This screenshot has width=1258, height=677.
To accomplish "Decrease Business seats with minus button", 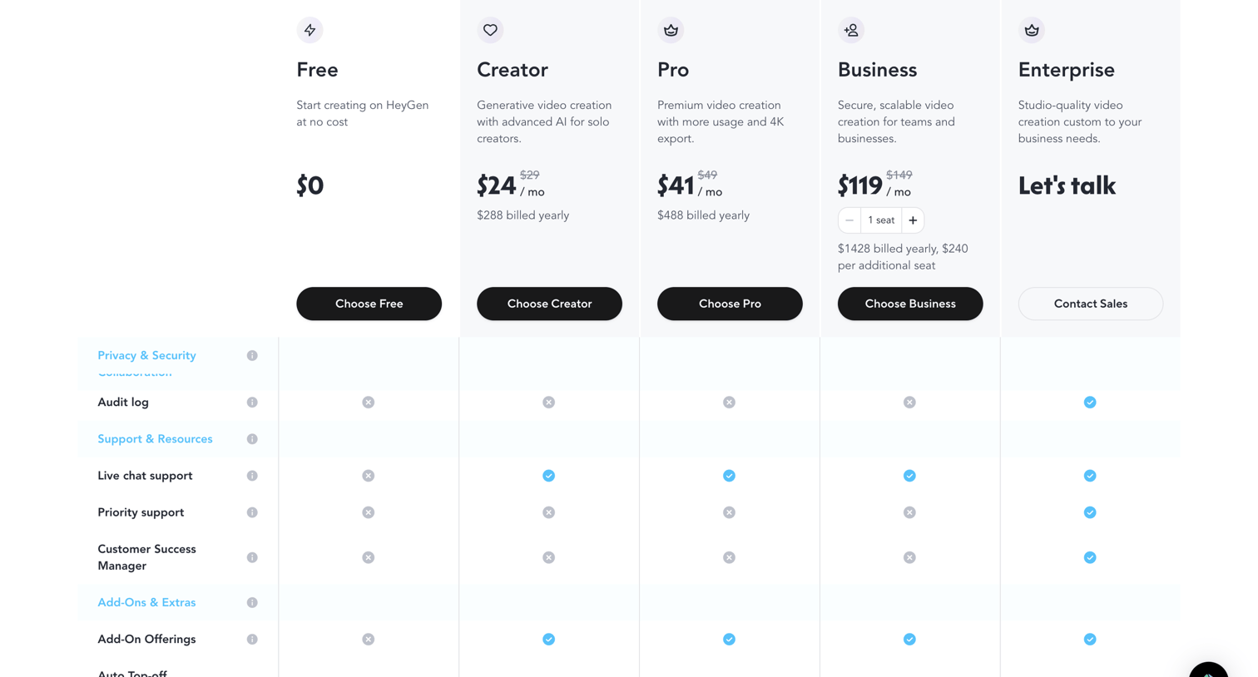I will coord(849,220).
